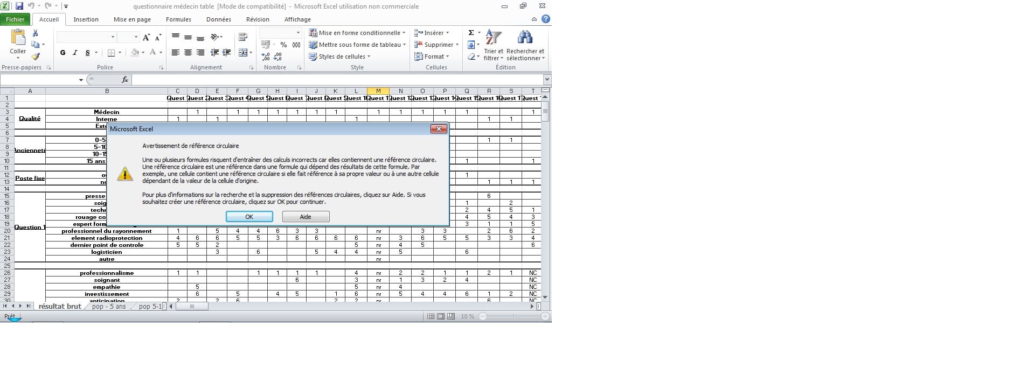This screenshot has width=1013, height=383.
Task: Click the insert function fx icon
Action: click(125, 80)
